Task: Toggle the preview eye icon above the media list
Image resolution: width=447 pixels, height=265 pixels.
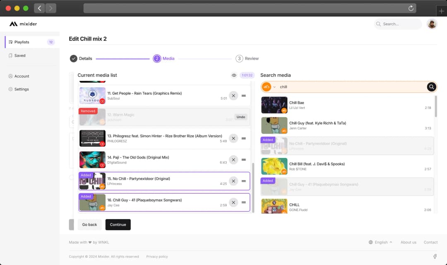Action: (234, 75)
